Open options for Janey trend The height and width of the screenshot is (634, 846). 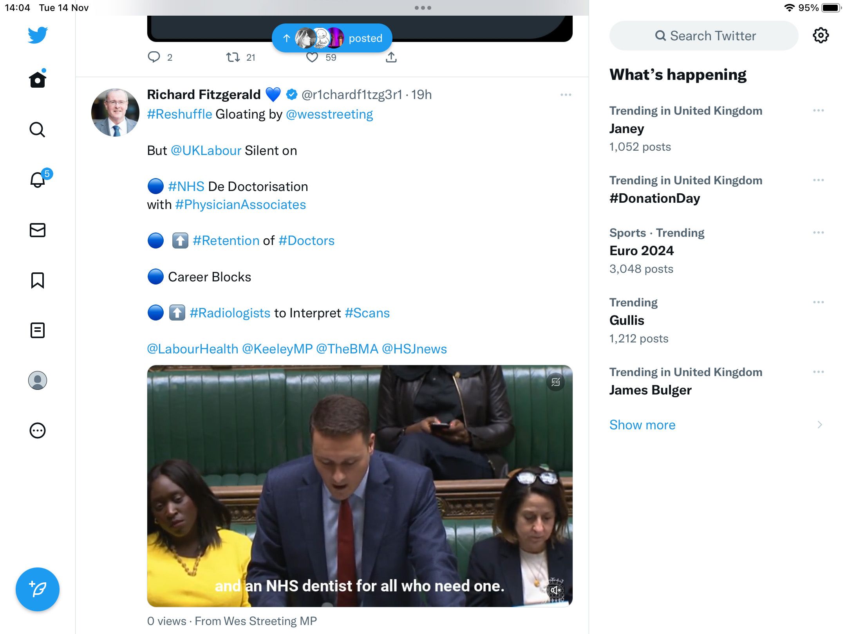(818, 111)
